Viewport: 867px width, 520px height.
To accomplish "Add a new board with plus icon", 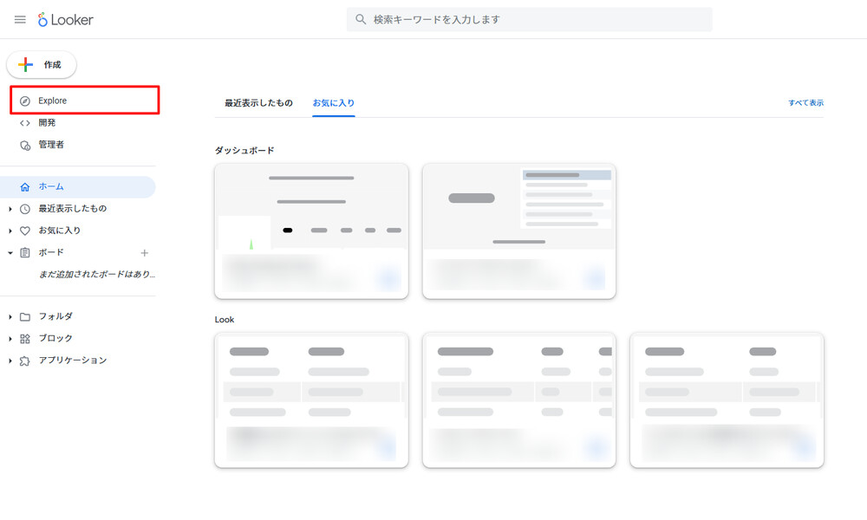I will point(144,253).
